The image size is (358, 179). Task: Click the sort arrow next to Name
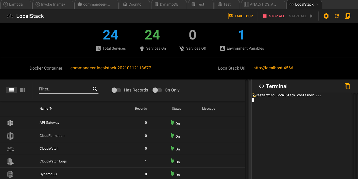[x=51, y=109]
